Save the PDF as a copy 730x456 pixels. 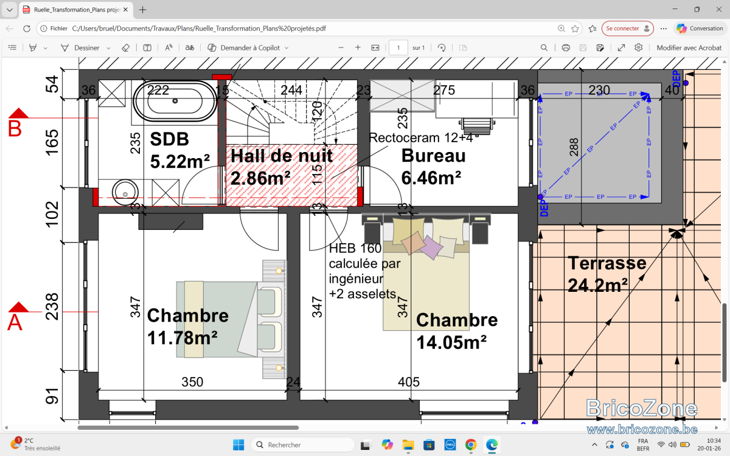click(x=600, y=47)
